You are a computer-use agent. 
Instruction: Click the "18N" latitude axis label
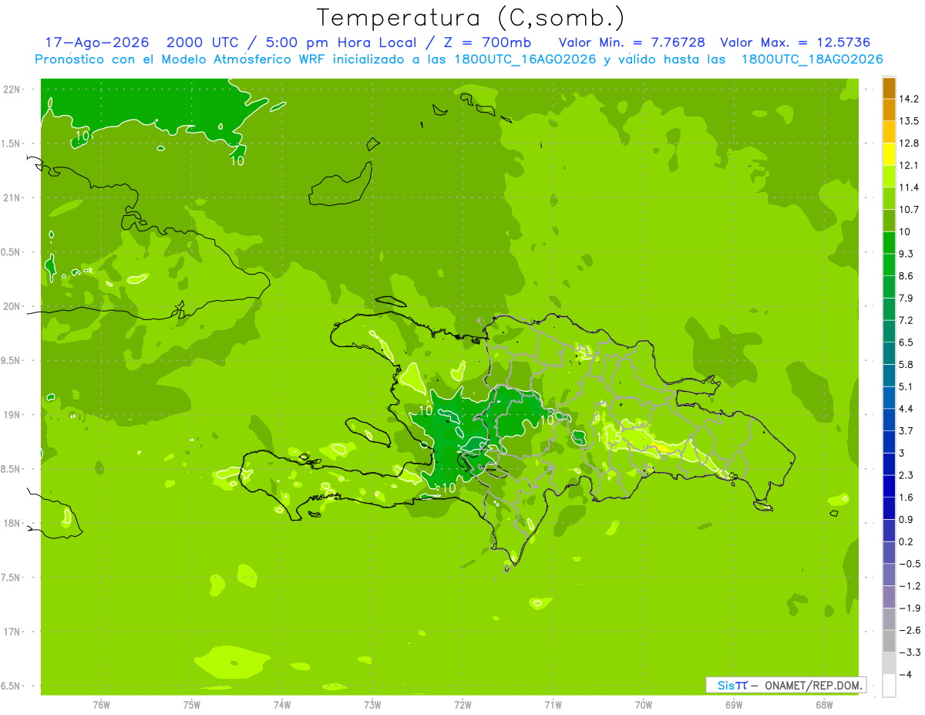pyautogui.click(x=12, y=523)
